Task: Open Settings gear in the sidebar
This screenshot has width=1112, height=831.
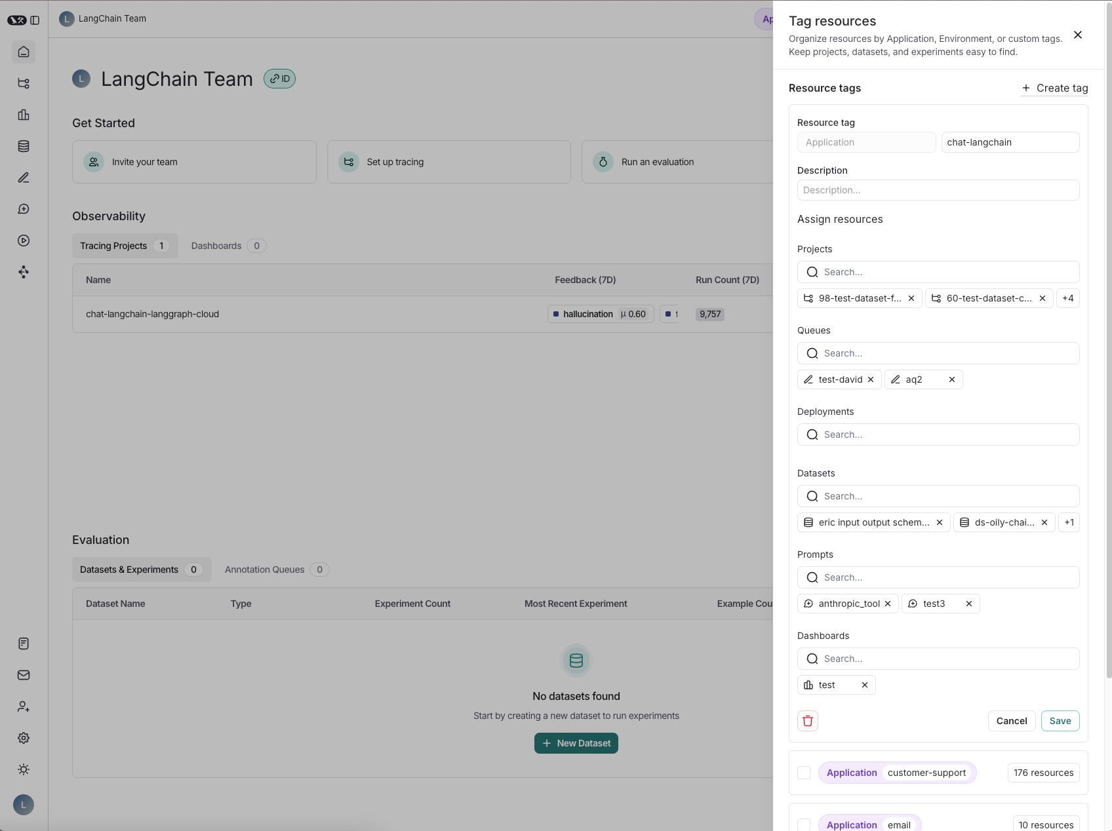Action: pos(24,738)
